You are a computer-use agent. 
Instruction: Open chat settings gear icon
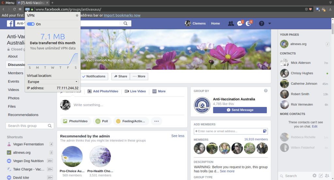pos(314,176)
